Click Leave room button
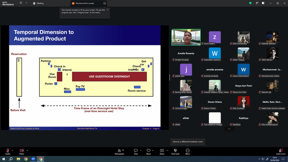 coord(281,152)
